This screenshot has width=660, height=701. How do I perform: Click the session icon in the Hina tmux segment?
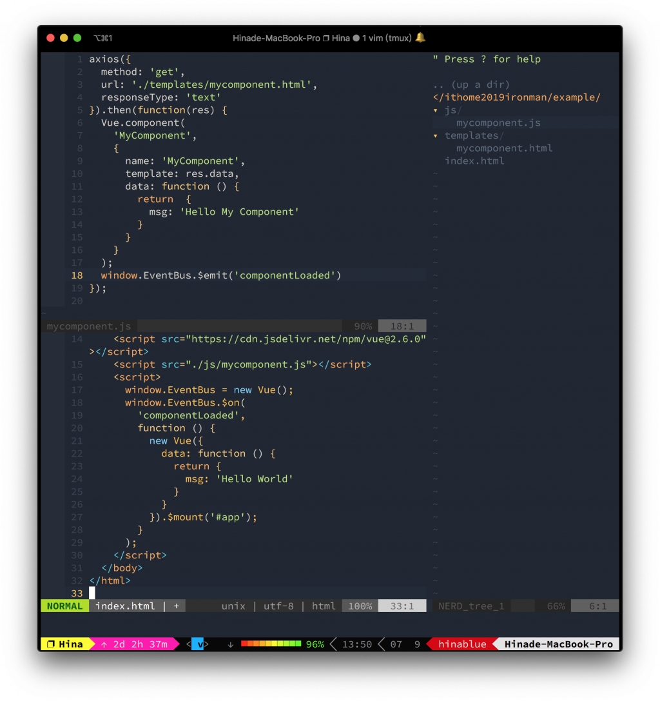pos(51,644)
